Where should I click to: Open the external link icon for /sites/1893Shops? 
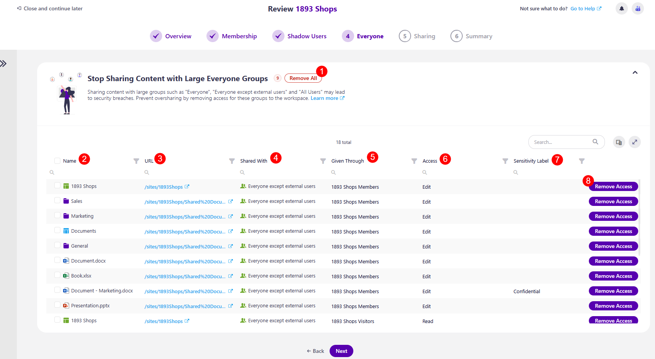[187, 186]
